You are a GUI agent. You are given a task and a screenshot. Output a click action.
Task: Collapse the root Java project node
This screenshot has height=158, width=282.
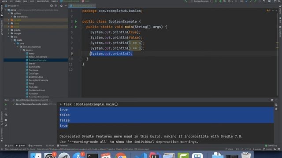click(6, 10)
